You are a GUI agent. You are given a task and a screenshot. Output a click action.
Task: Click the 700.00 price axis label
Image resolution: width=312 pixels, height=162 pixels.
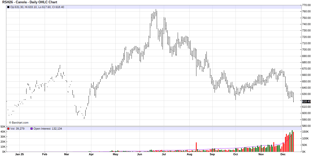pos(306,50)
